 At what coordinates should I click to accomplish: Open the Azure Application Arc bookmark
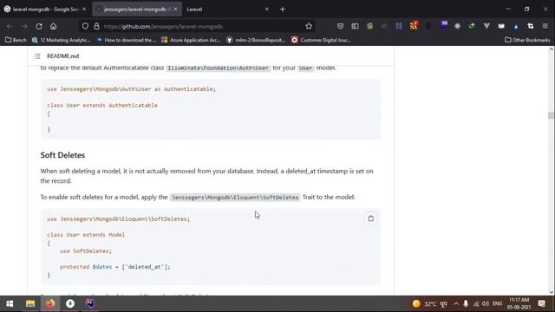(x=191, y=40)
